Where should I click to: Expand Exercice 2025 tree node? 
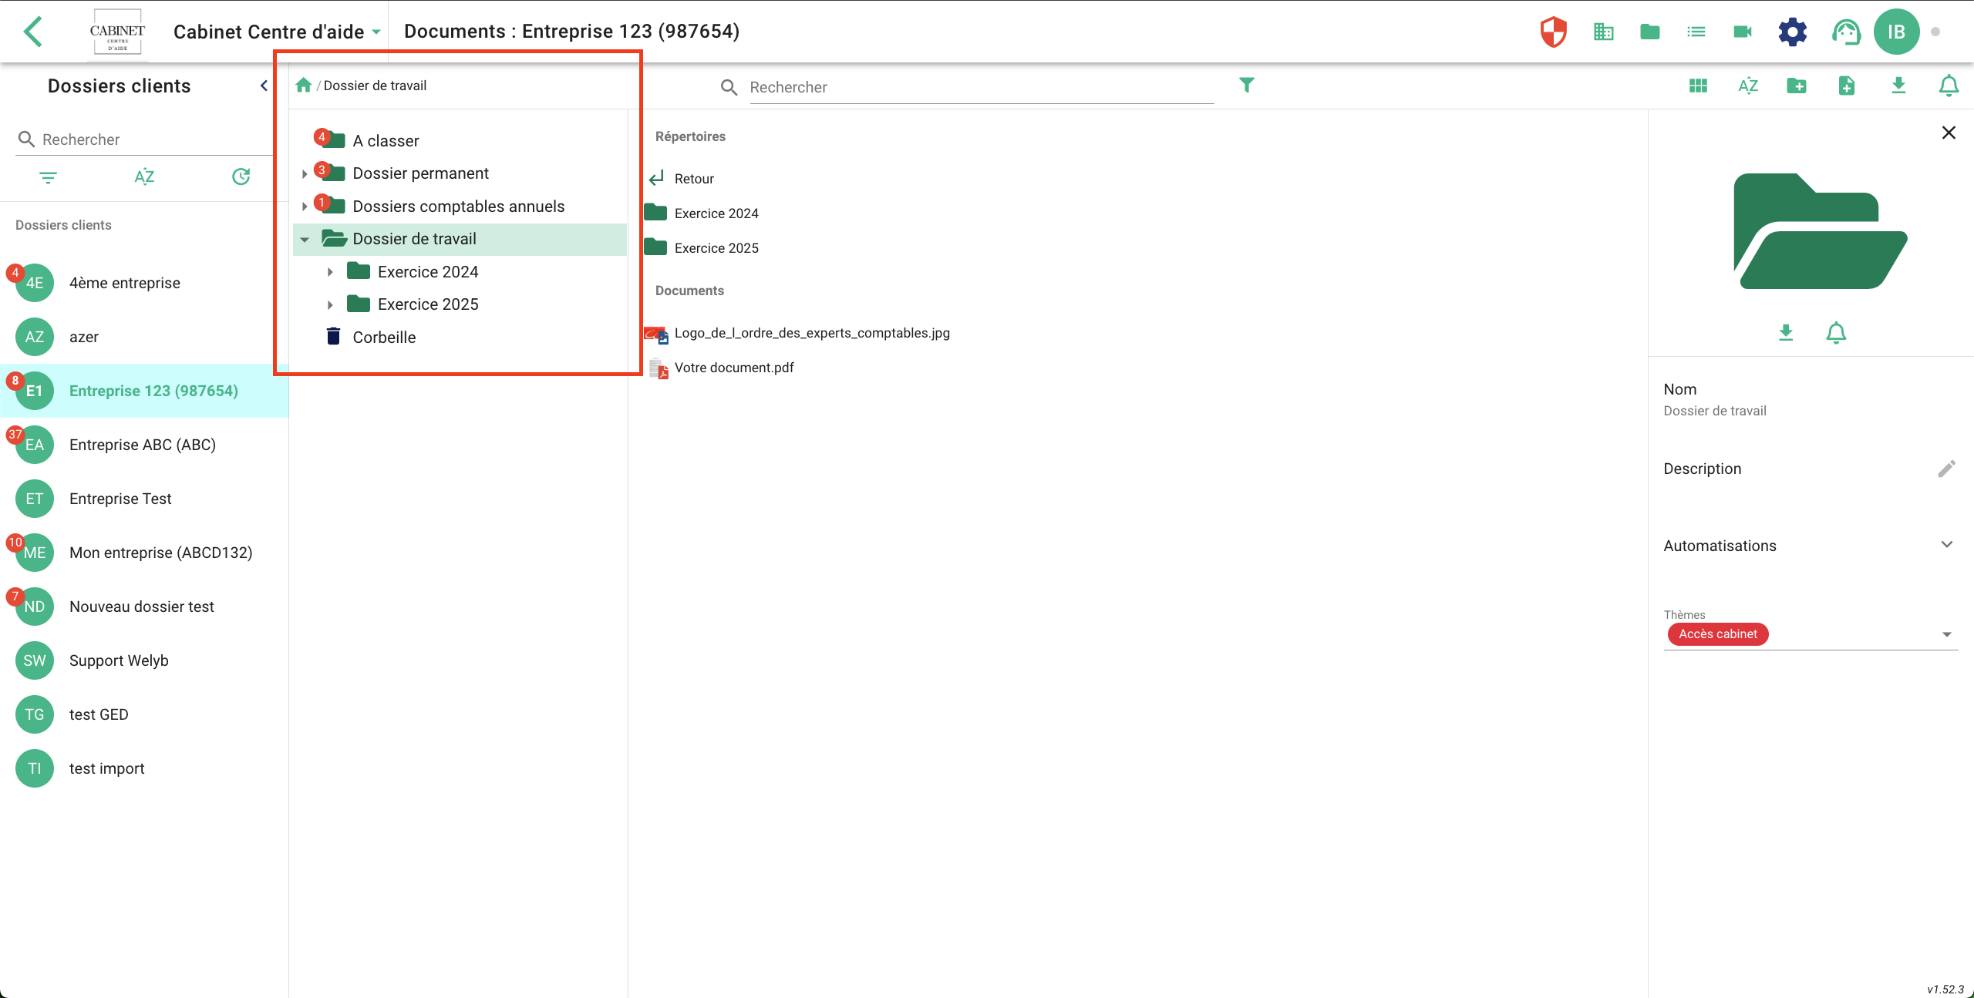click(x=330, y=305)
